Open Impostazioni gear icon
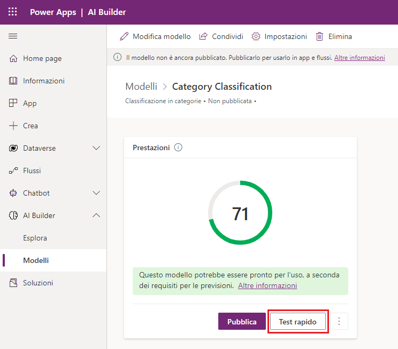 pos(256,36)
